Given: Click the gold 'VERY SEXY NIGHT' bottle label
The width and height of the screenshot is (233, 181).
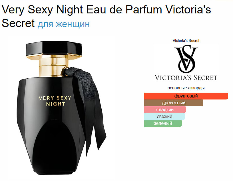Looking at the screenshot, I should [x=55, y=101].
